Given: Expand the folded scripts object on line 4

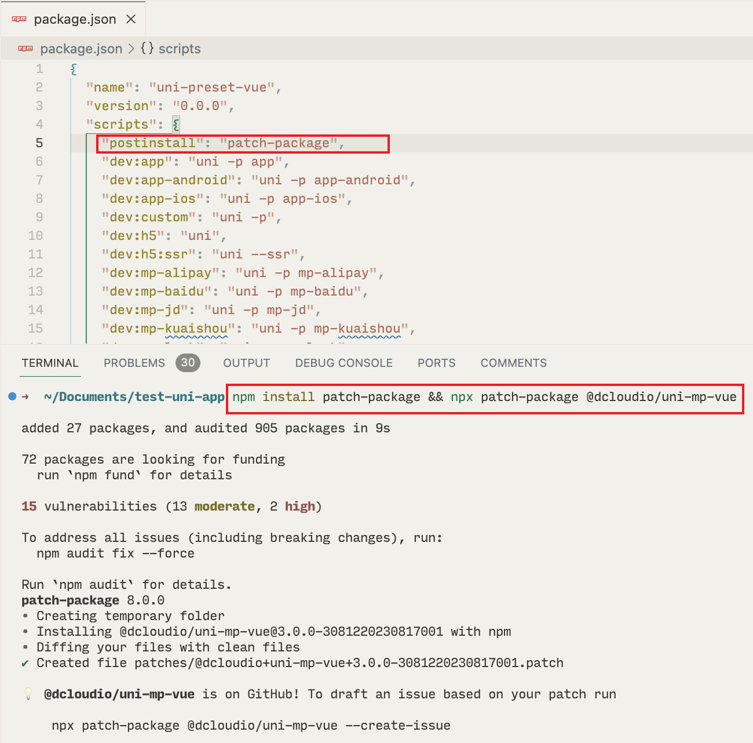Looking at the screenshot, I should (x=174, y=123).
